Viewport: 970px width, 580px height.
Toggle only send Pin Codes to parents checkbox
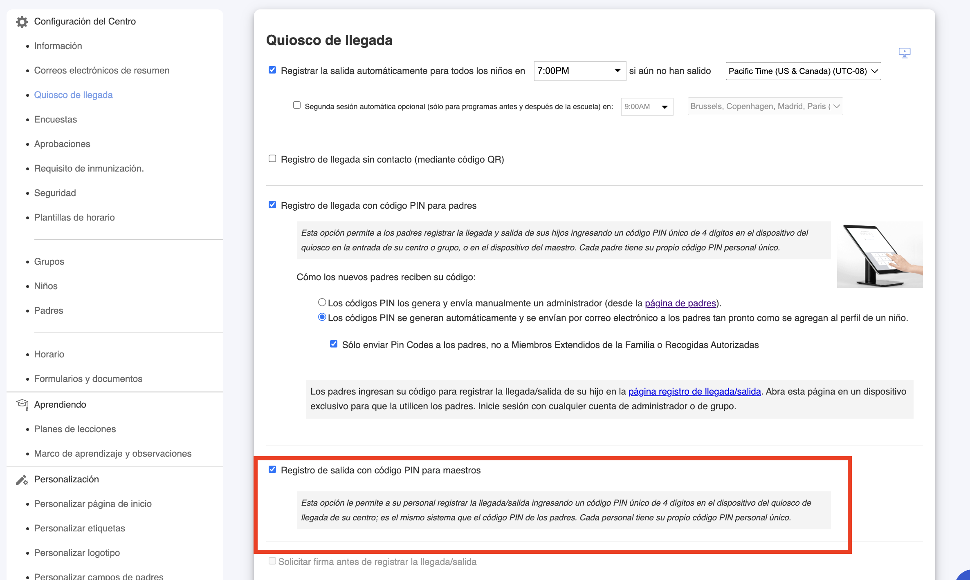coord(334,344)
